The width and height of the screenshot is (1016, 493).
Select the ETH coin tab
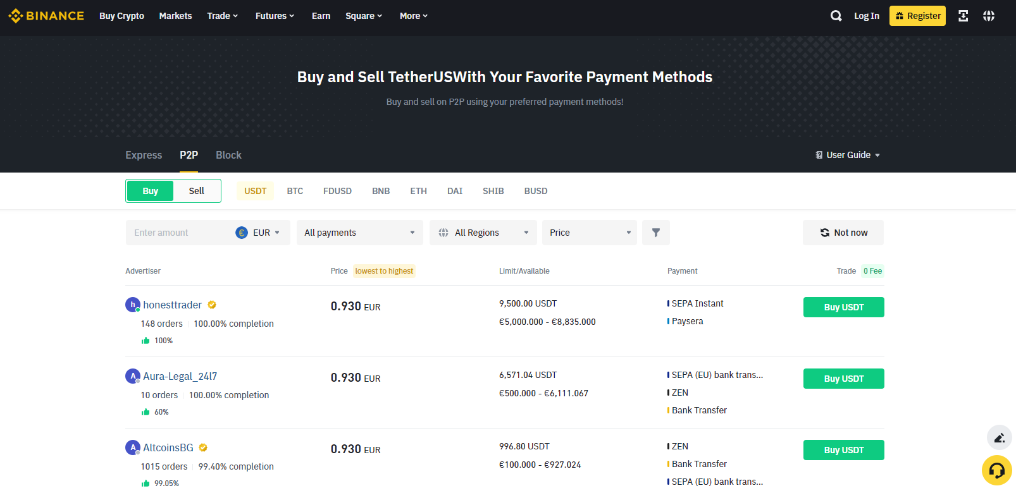click(419, 191)
